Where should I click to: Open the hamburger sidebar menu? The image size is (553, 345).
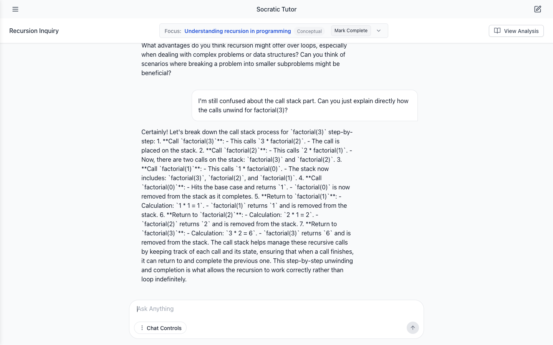[15, 9]
